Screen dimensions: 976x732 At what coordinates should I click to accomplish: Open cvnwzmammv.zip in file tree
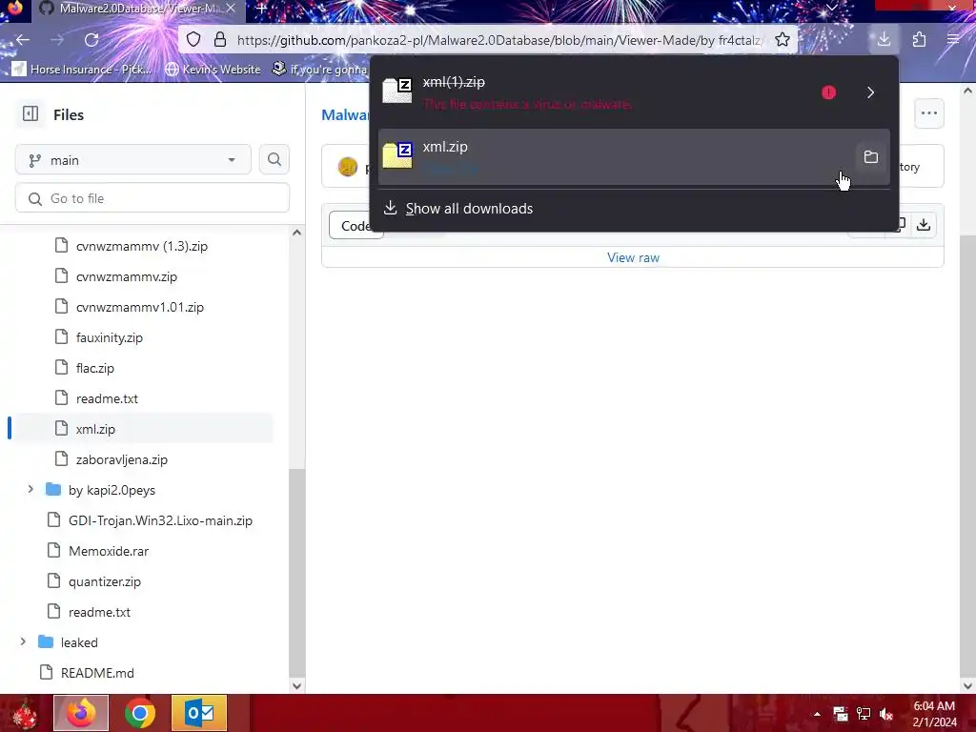click(x=127, y=276)
